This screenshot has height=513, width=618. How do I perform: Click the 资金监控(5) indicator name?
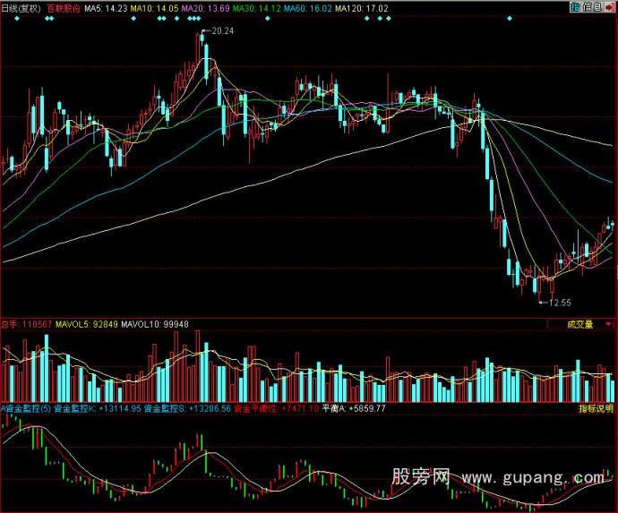[26, 408]
